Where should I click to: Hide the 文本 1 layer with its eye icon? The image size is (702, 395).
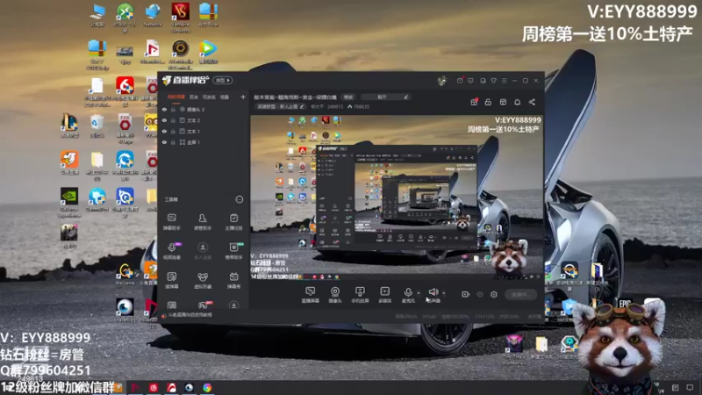164,131
